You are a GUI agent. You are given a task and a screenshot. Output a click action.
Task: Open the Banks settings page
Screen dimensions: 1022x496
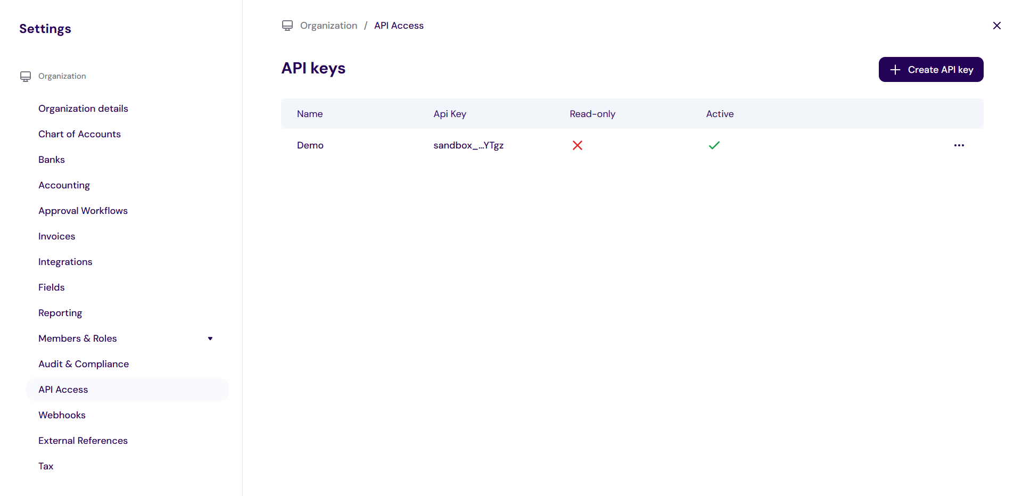52,160
